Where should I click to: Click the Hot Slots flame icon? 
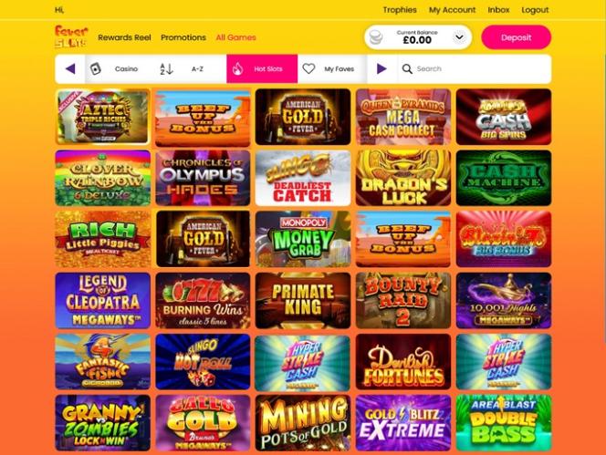pos(237,68)
